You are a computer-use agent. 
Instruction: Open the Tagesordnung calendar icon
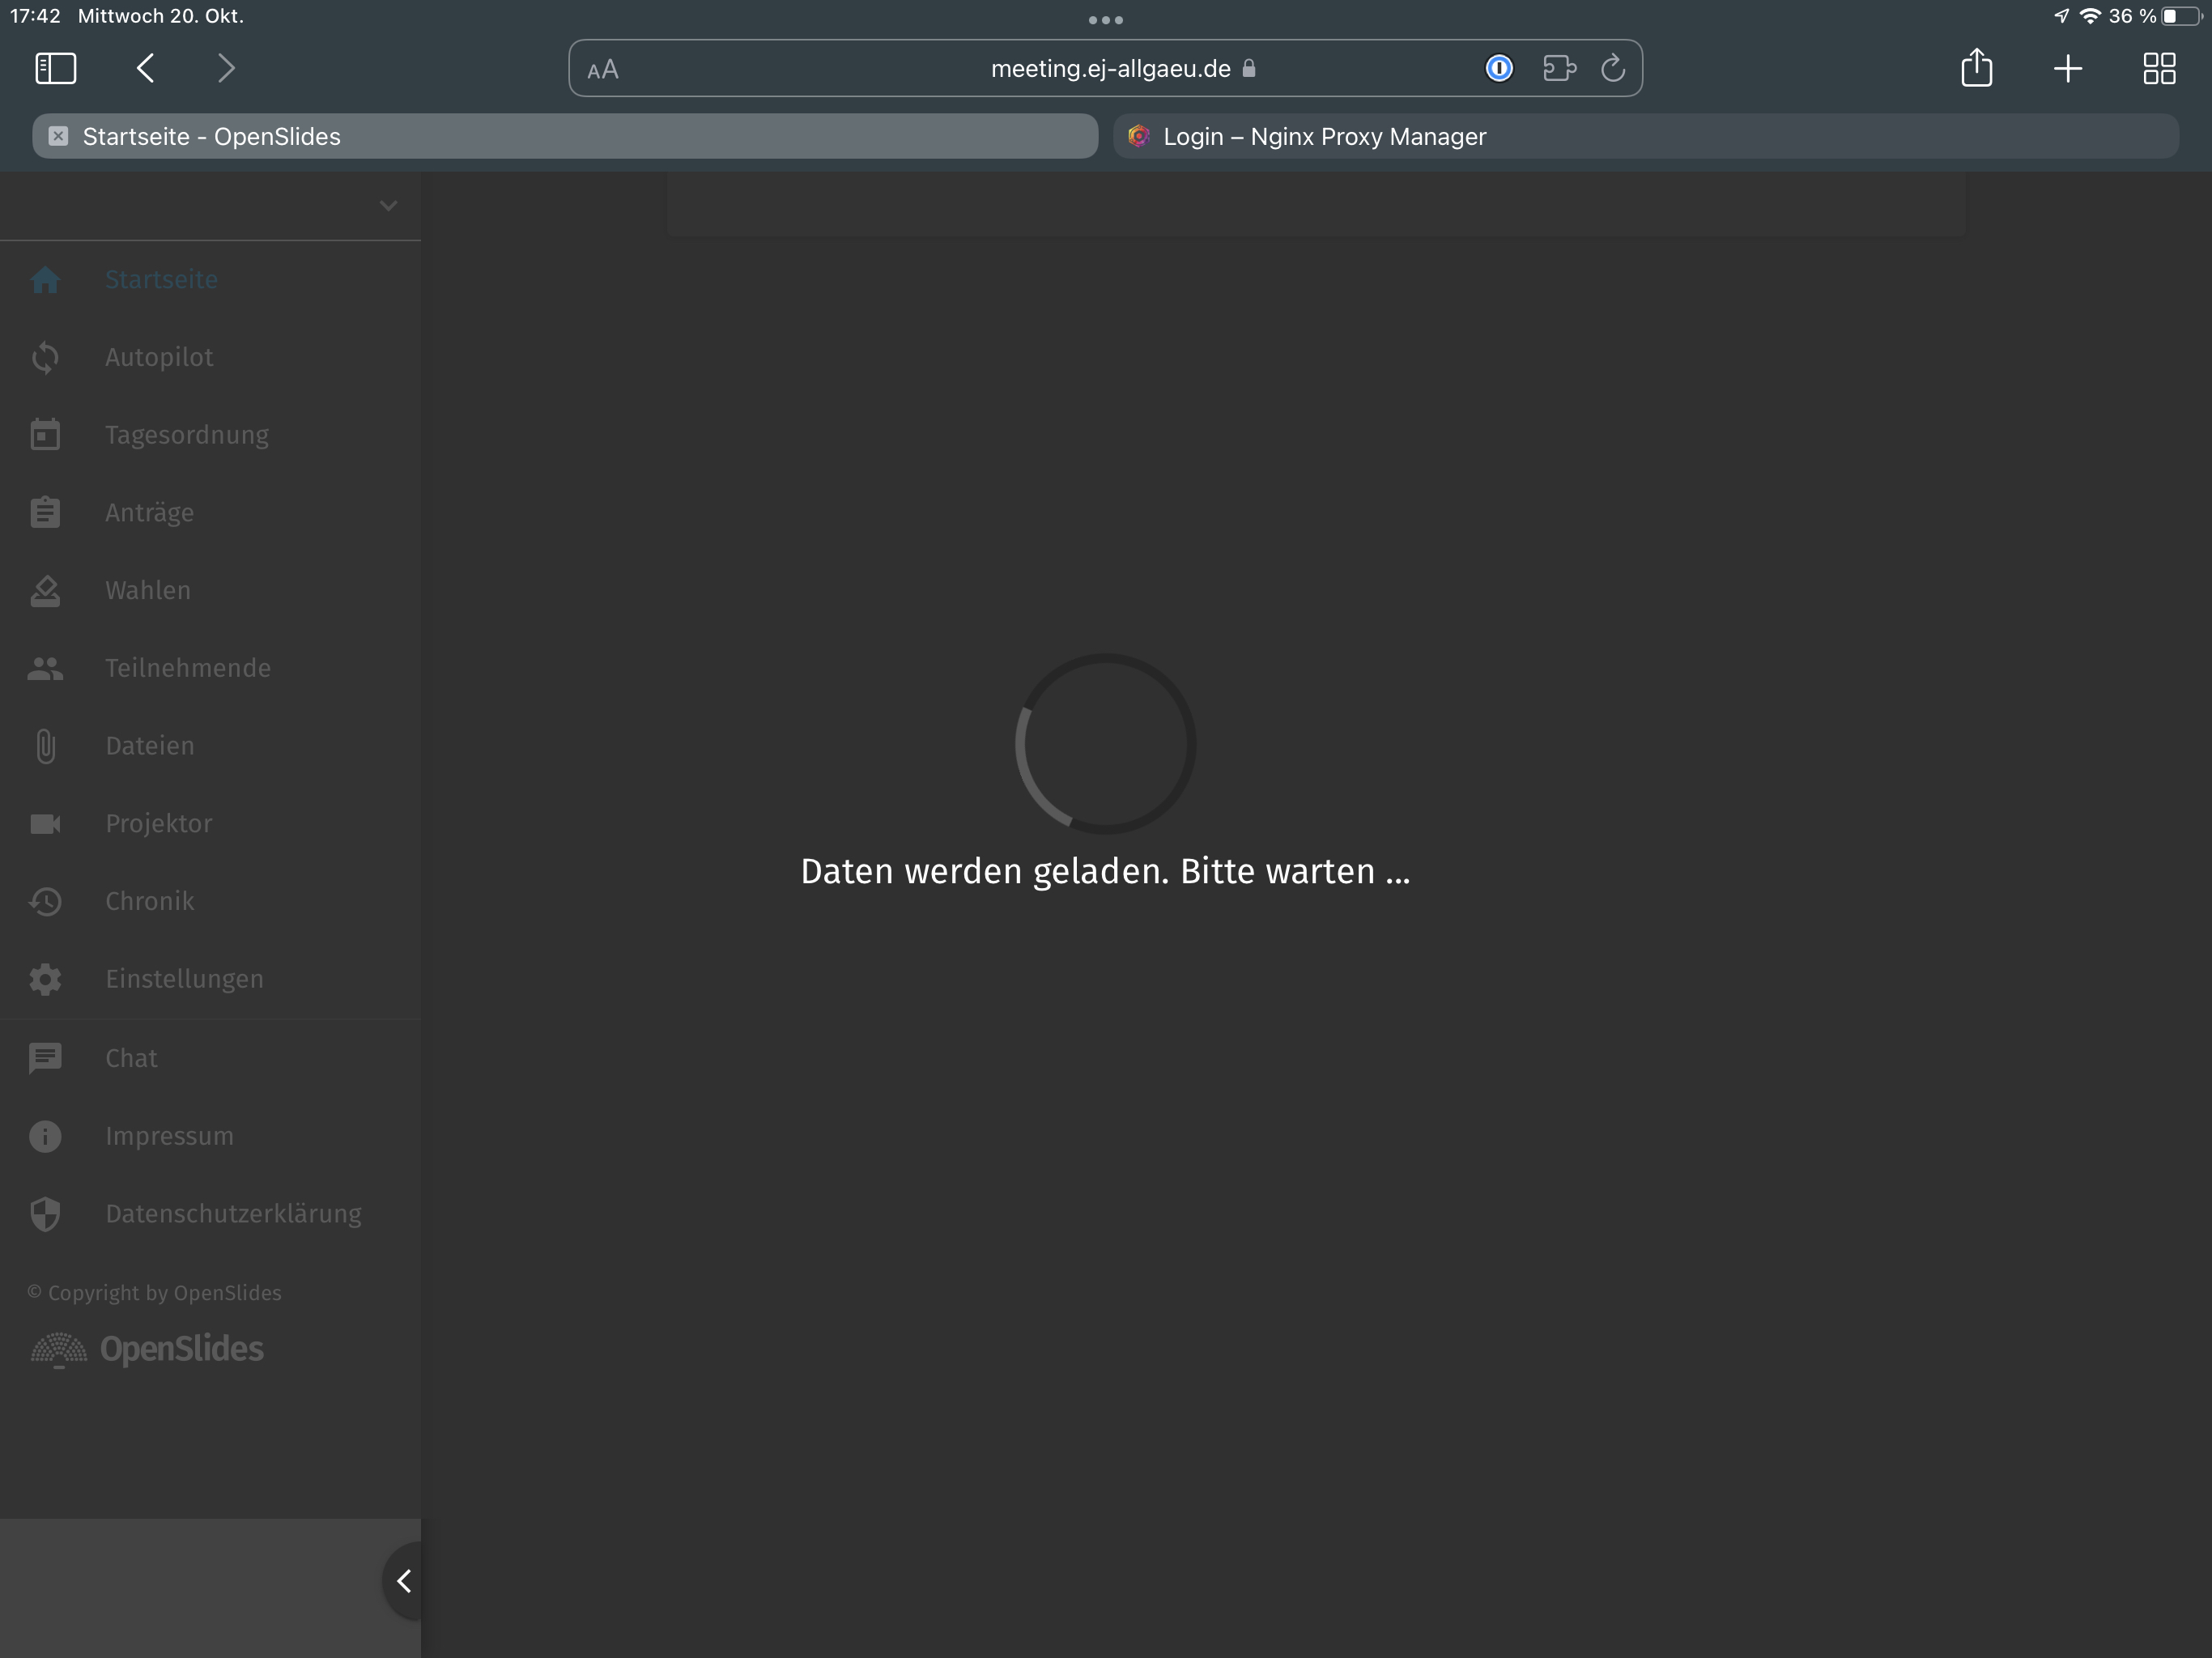coord(45,435)
